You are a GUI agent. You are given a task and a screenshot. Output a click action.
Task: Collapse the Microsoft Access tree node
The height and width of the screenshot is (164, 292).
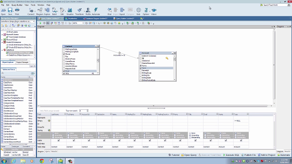click(2, 35)
